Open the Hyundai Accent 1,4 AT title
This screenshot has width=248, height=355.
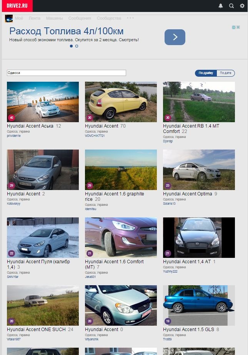click(187, 261)
